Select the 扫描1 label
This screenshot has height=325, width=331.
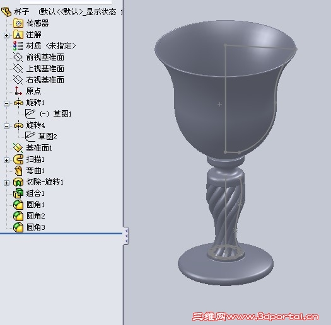point(35,159)
